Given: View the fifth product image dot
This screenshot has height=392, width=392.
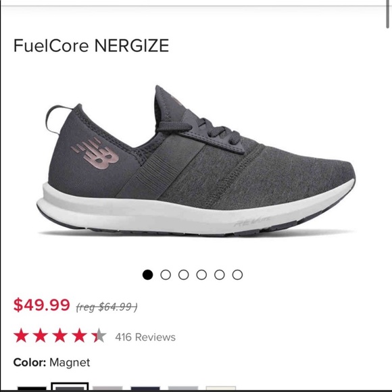Looking at the screenshot, I should point(220,275).
